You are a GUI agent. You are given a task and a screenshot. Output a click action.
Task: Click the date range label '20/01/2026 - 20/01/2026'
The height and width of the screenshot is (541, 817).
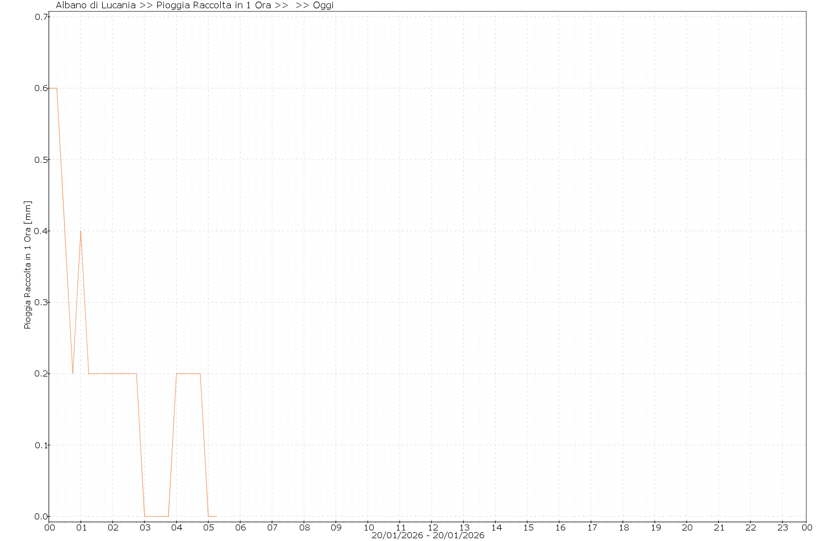tap(428, 535)
